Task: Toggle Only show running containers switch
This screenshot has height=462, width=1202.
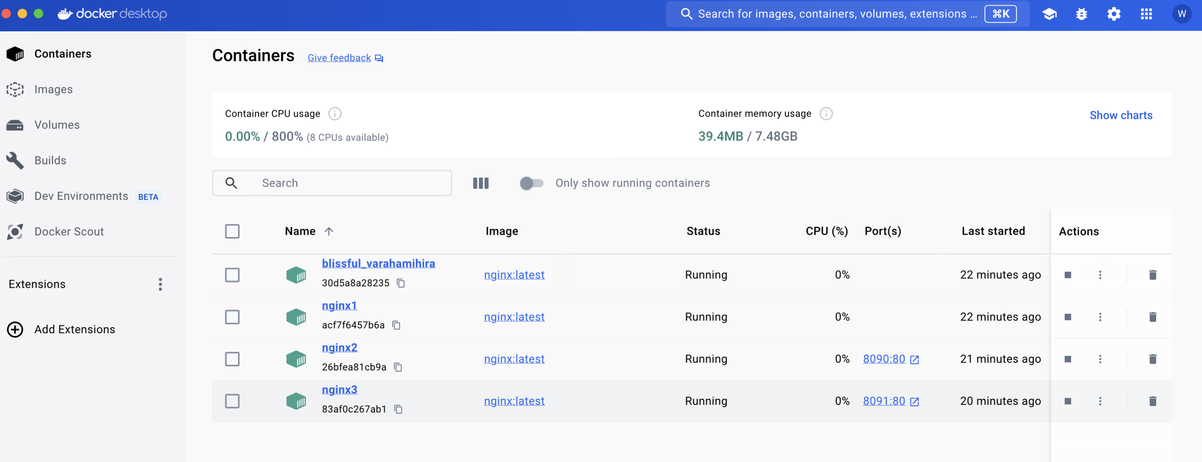Action: (x=531, y=183)
